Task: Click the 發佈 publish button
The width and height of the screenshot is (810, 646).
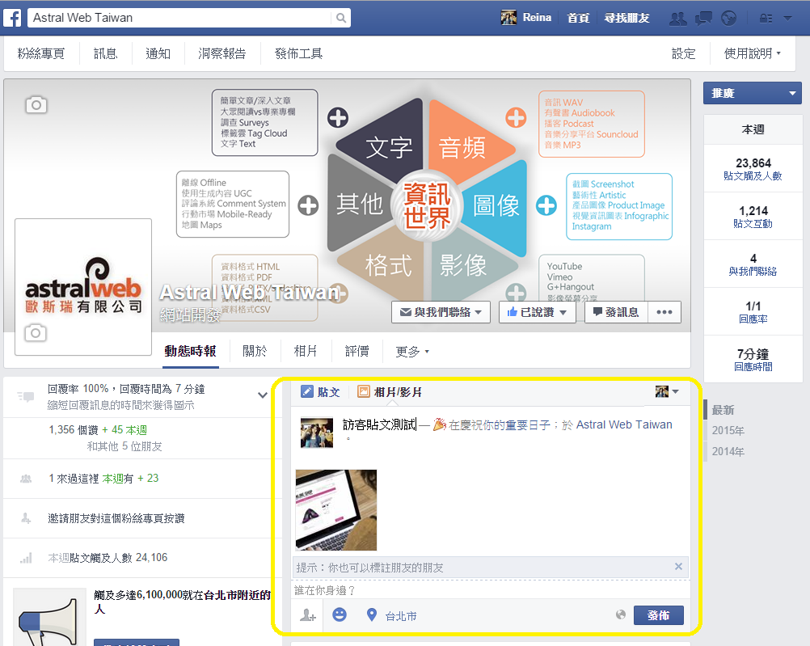Action: coord(659,615)
